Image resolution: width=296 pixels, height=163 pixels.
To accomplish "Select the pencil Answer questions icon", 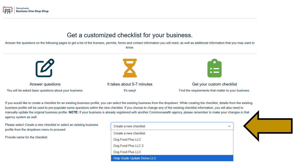I will coord(45,67).
